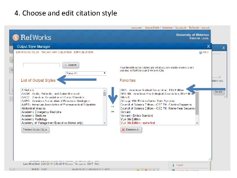Click the styles list scroll-down arrow

[105, 123]
